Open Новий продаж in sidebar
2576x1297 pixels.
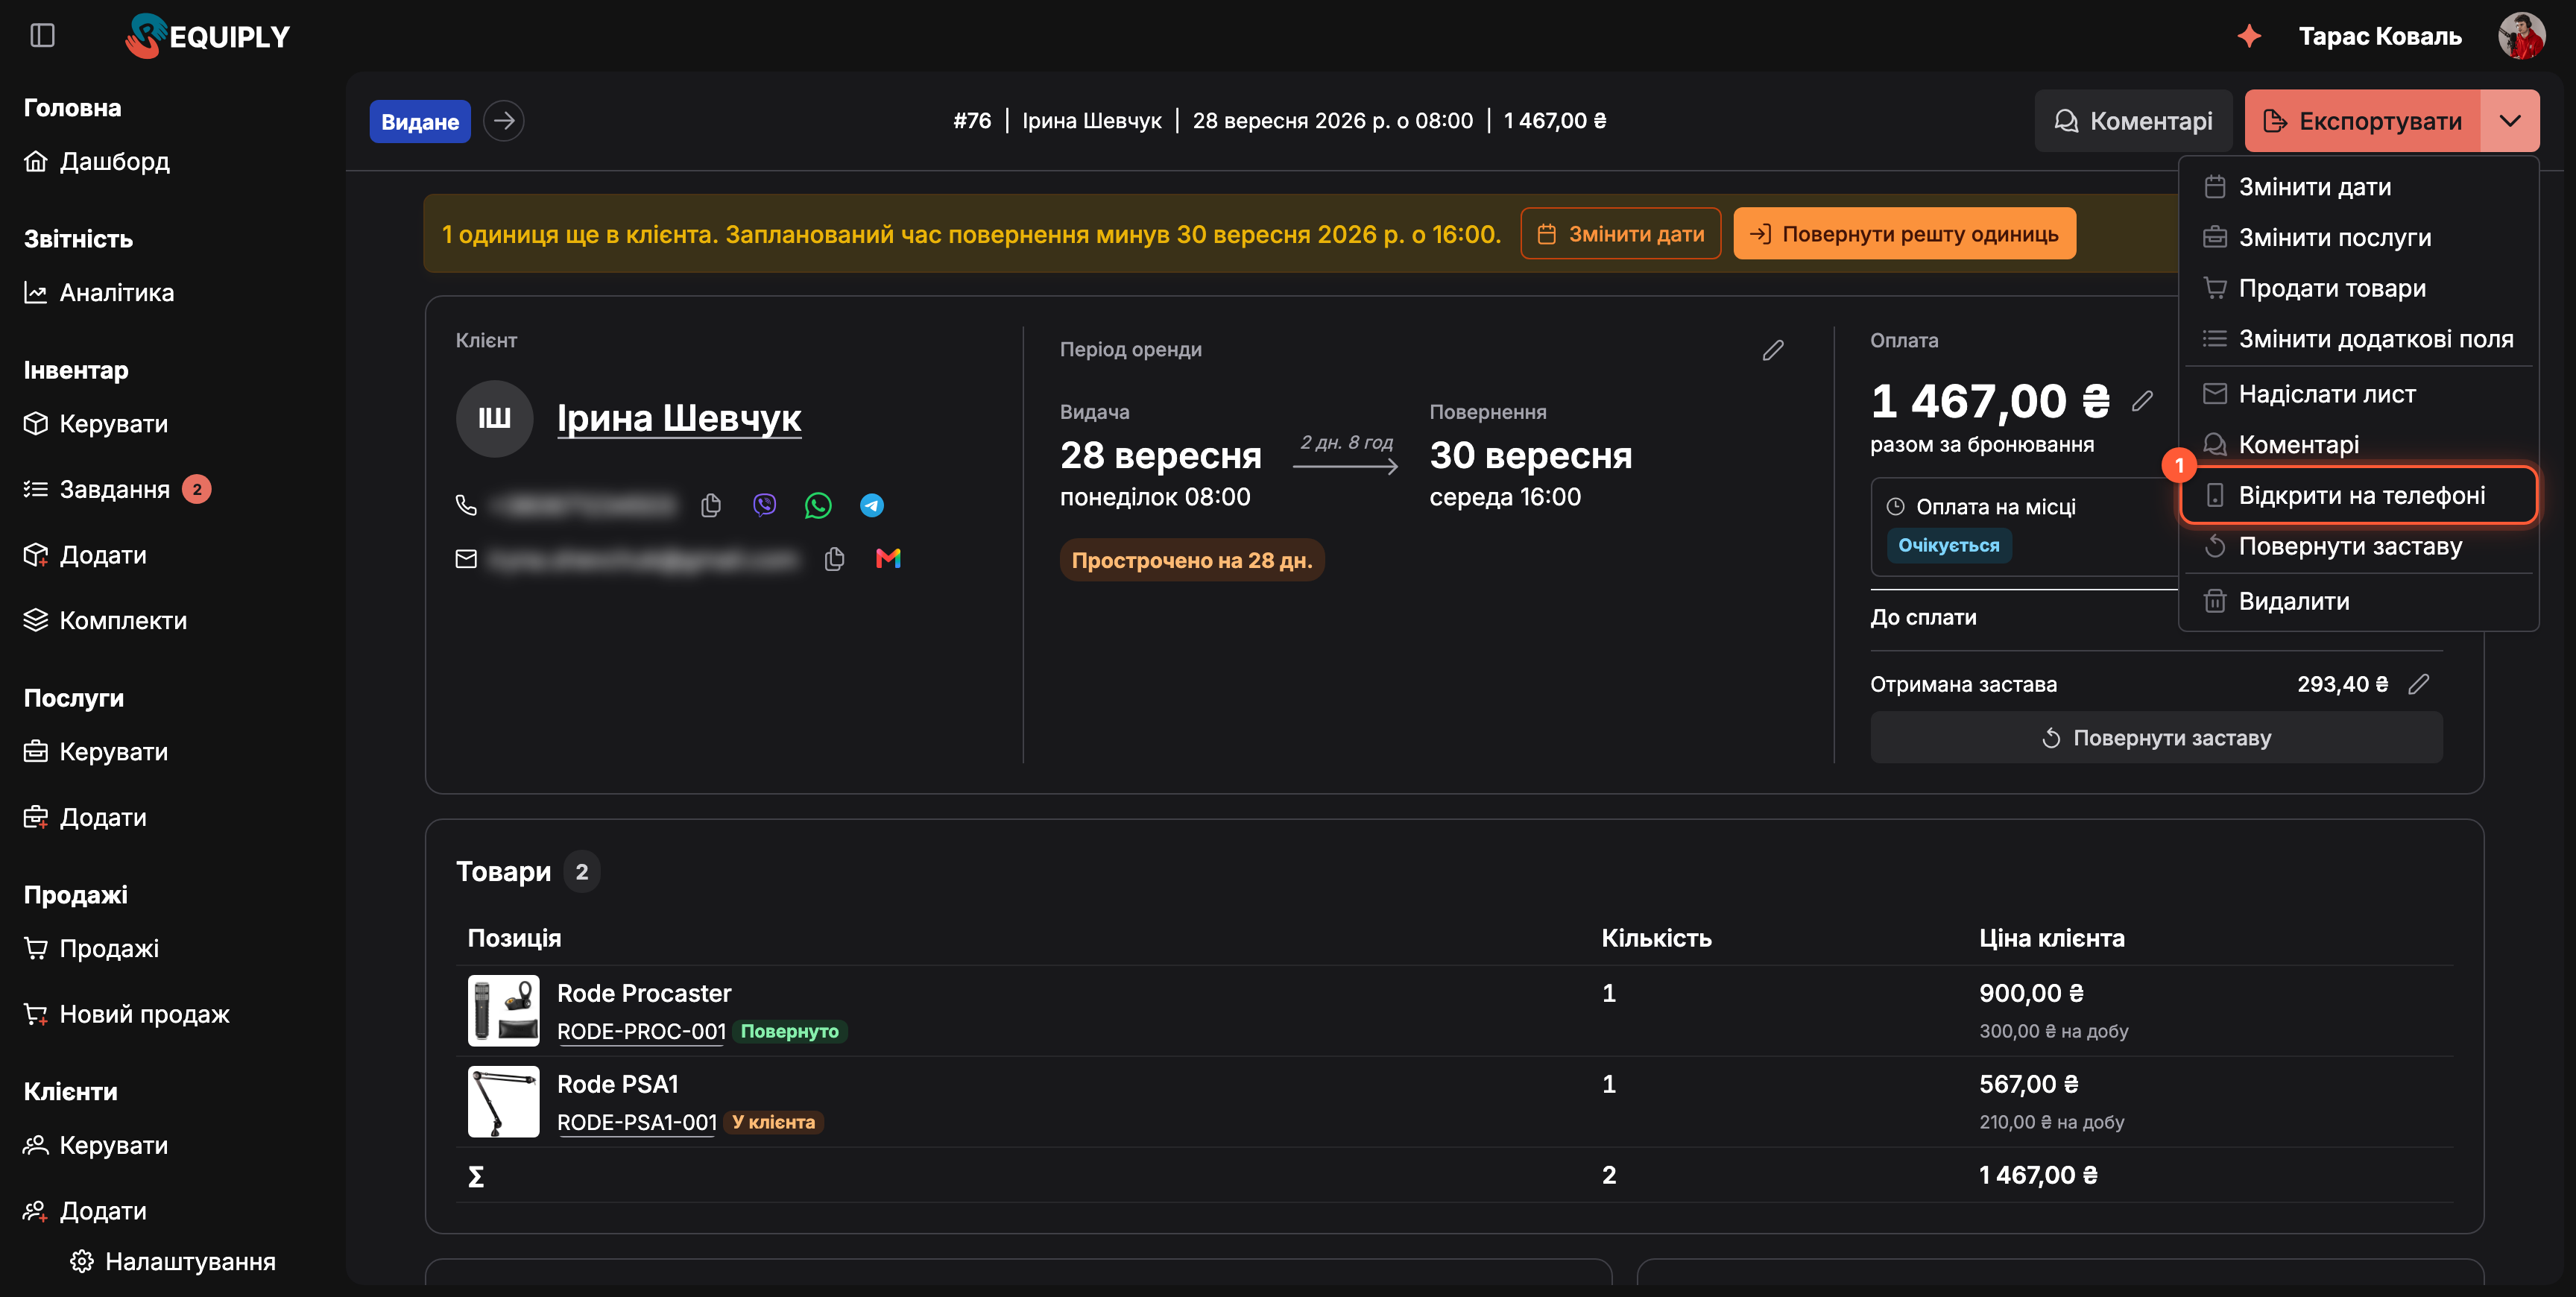(x=126, y=1014)
